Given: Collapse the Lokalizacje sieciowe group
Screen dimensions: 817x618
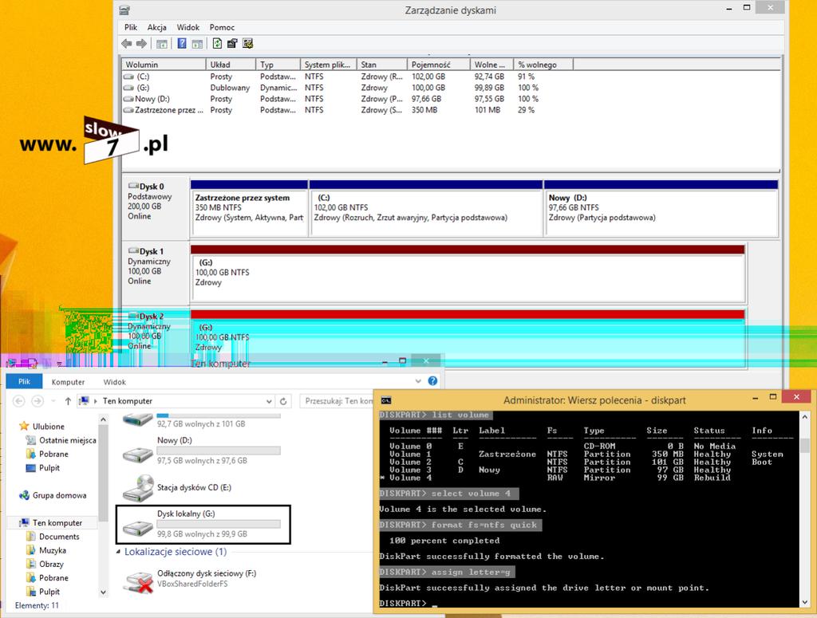Looking at the screenshot, I should coord(118,551).
